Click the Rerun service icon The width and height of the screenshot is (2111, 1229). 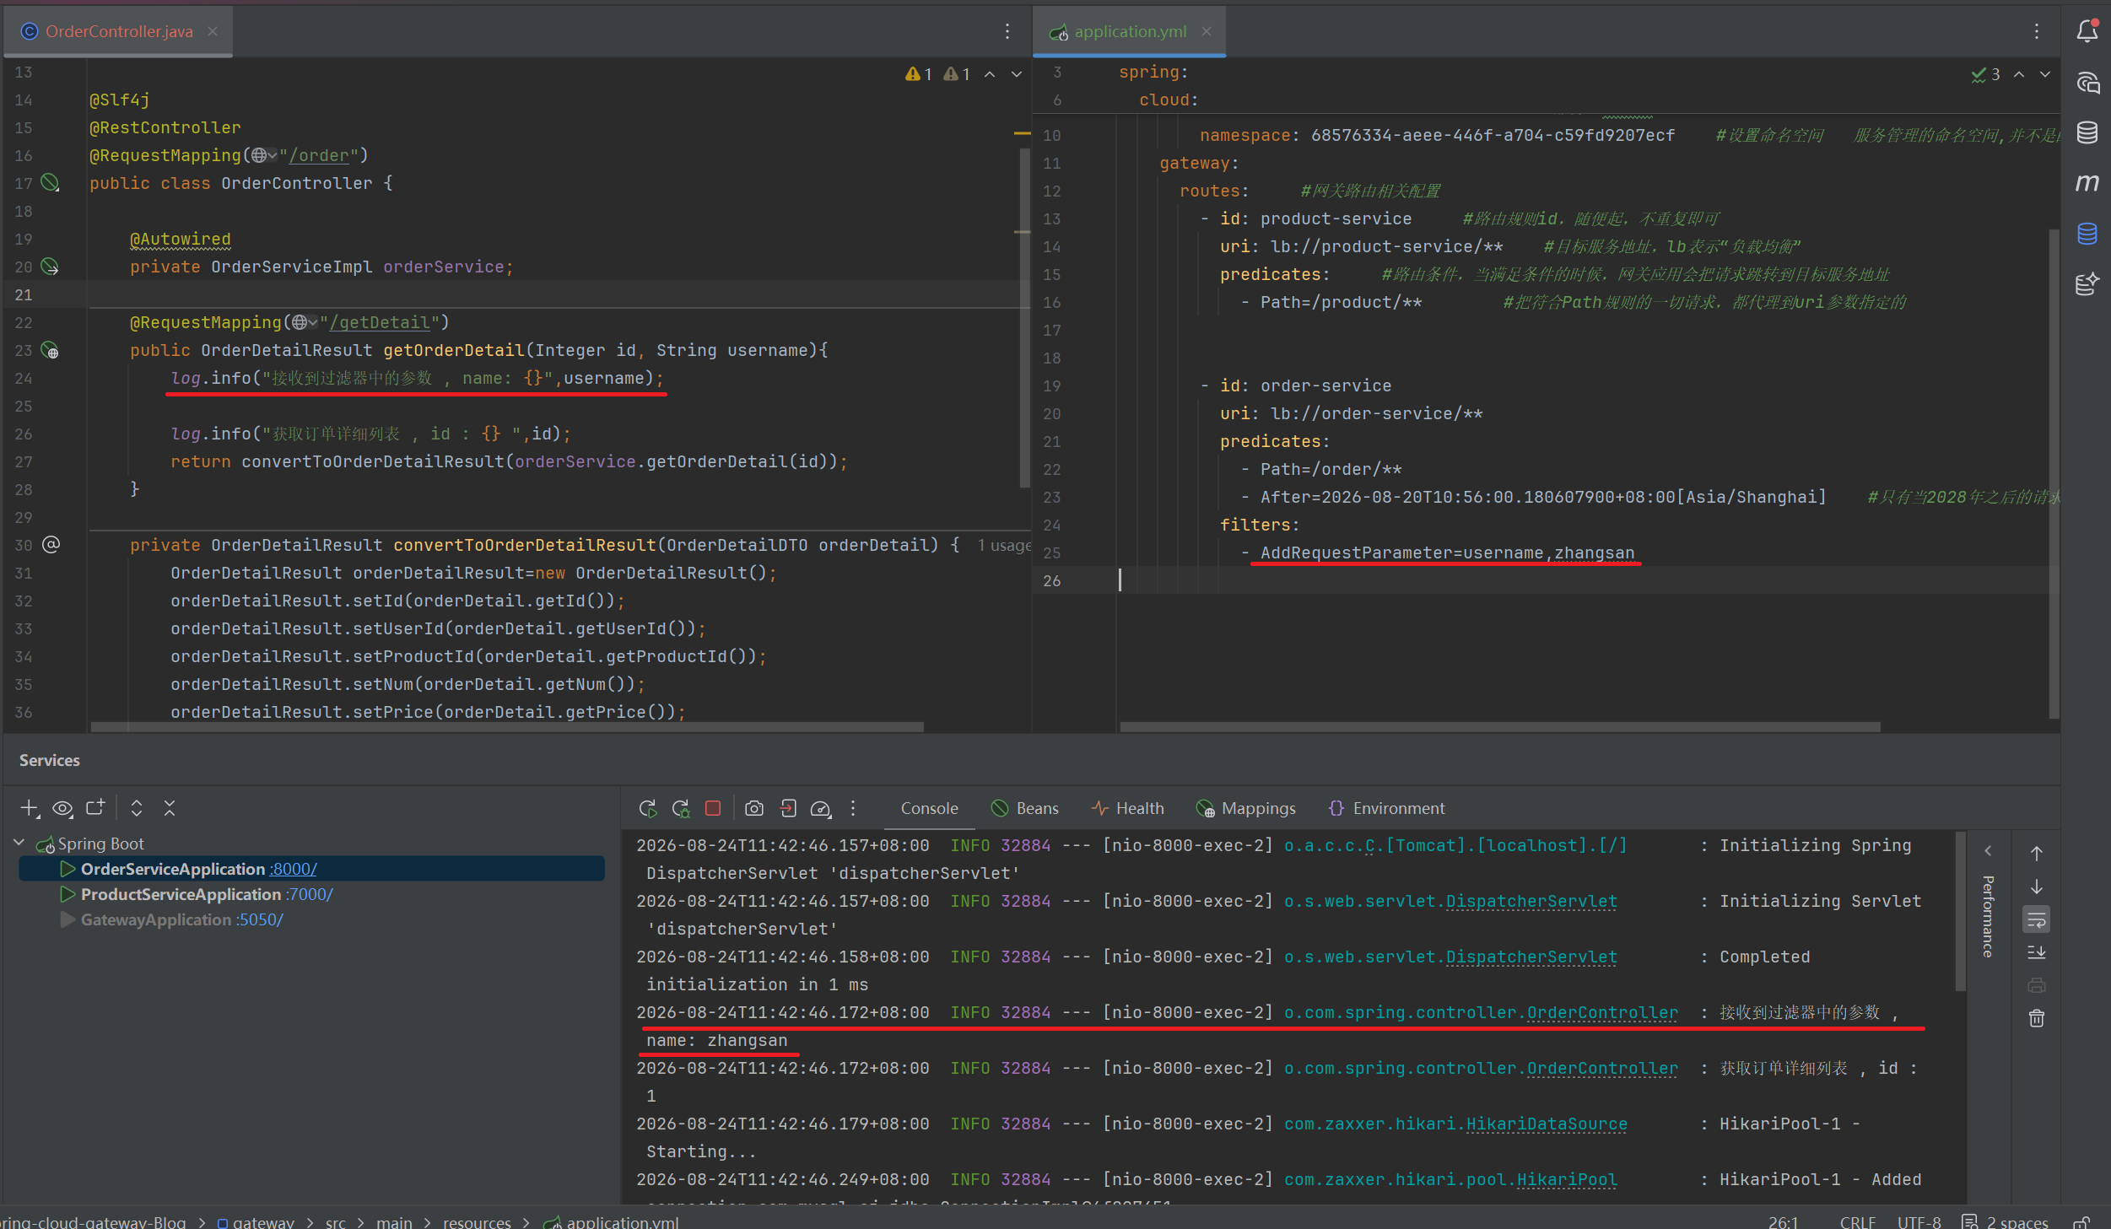coord(648,808)
